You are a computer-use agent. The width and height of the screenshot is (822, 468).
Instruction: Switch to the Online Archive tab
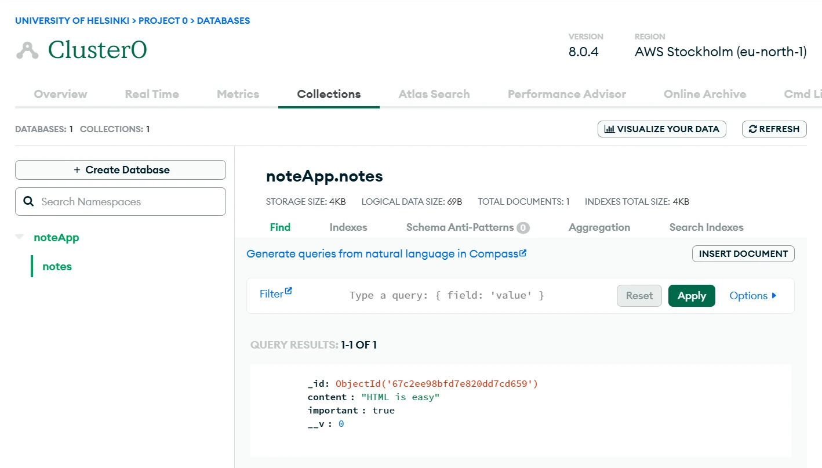coord(705,94)
